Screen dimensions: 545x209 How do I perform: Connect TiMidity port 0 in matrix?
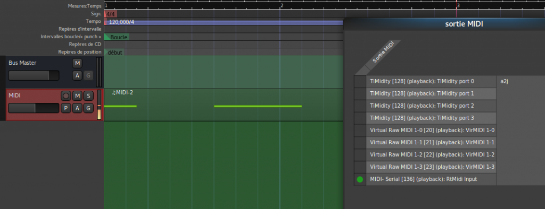click(360, 82)
